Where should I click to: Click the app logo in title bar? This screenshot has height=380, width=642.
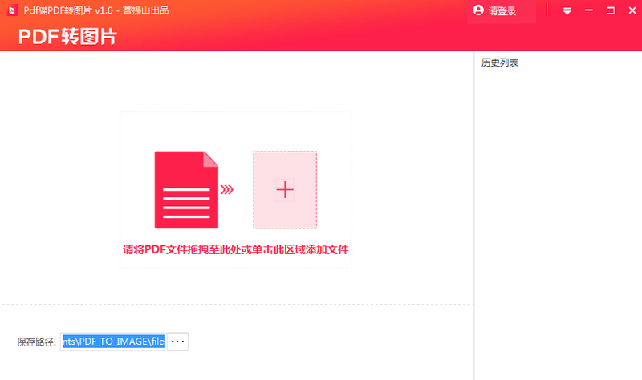coord(12,10)
